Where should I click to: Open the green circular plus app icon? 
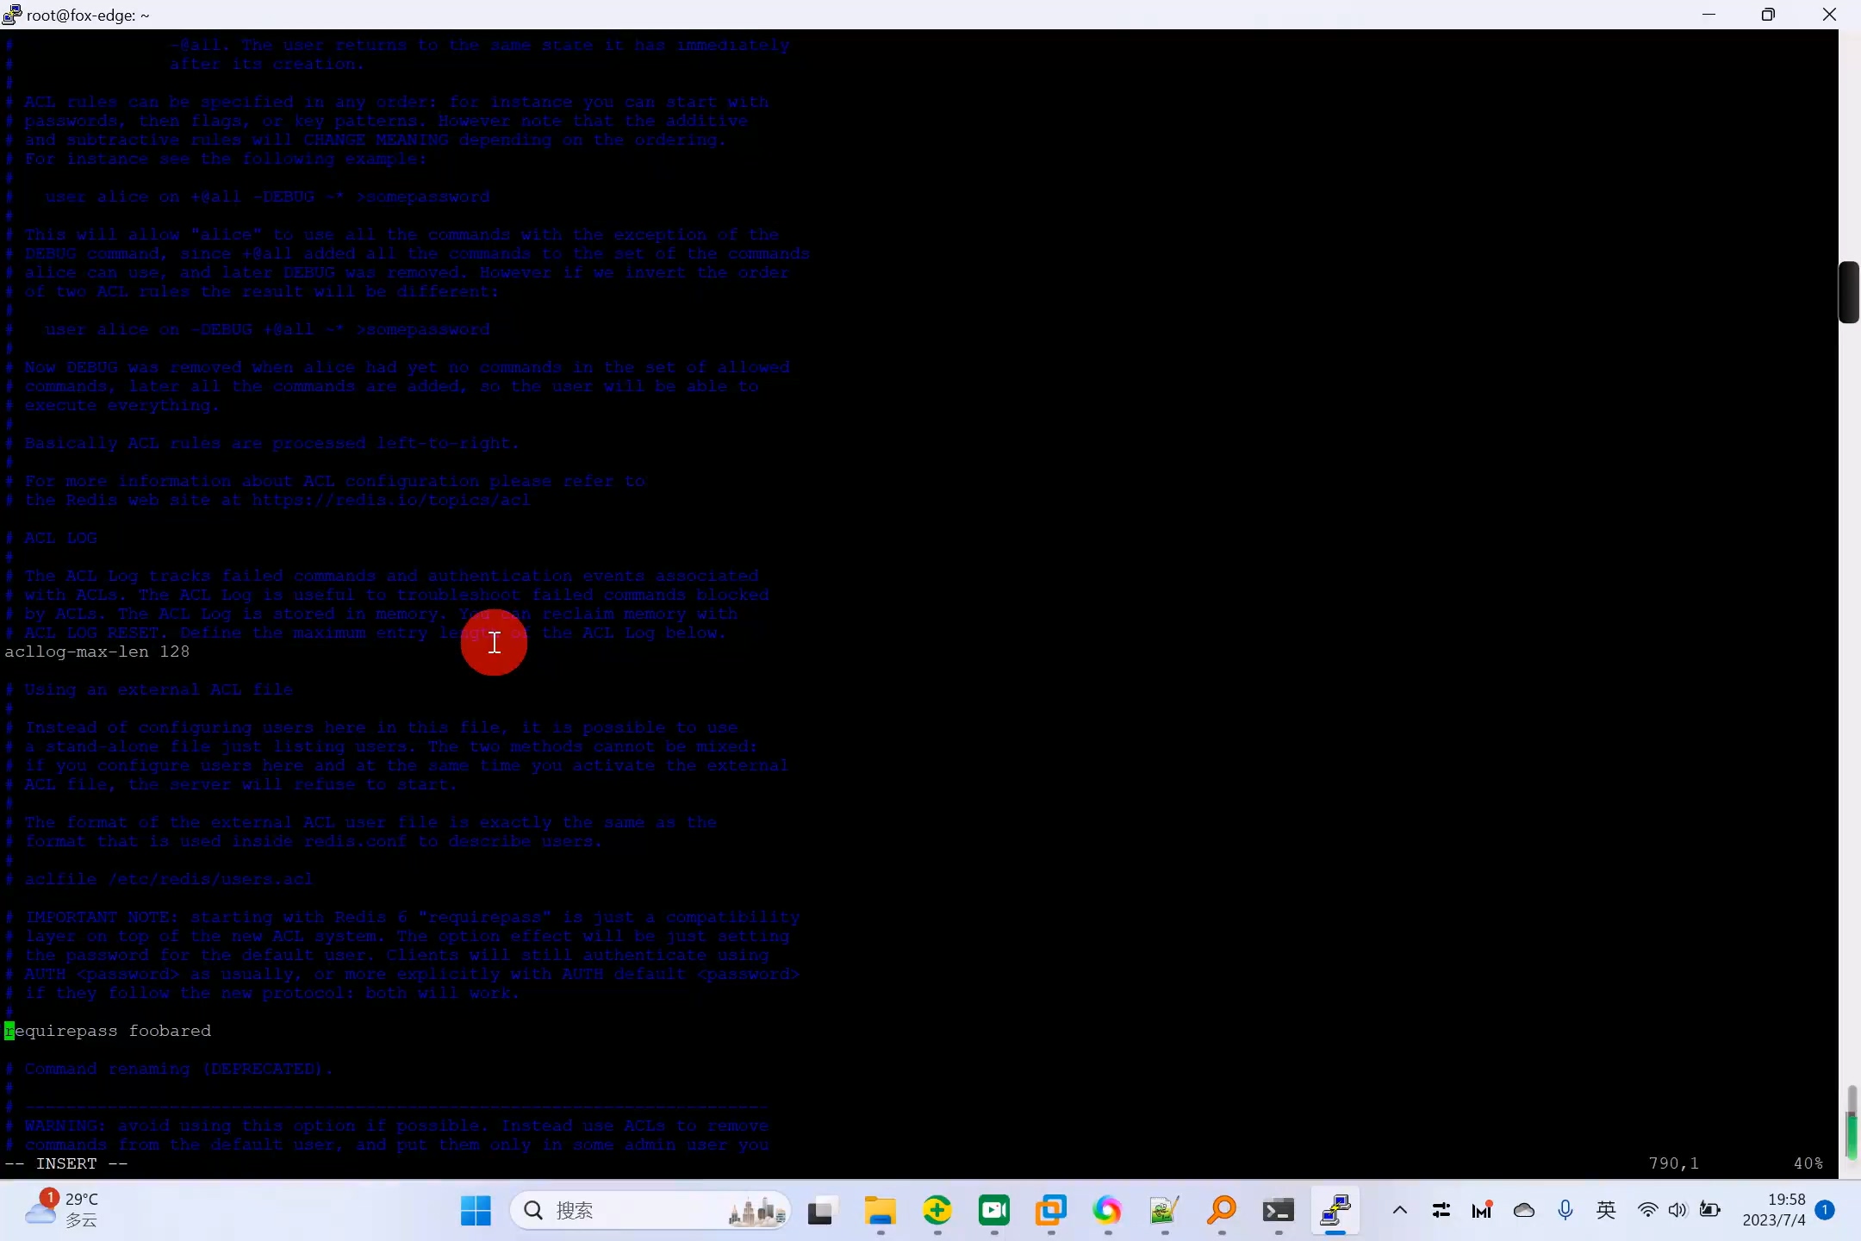pyautogui.click(x=937, y=1211)
